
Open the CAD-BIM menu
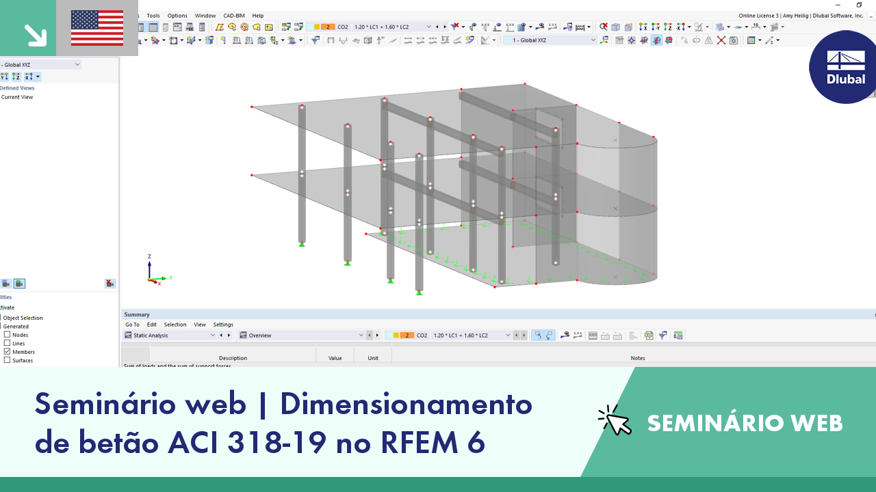click(x=234, y=16)
